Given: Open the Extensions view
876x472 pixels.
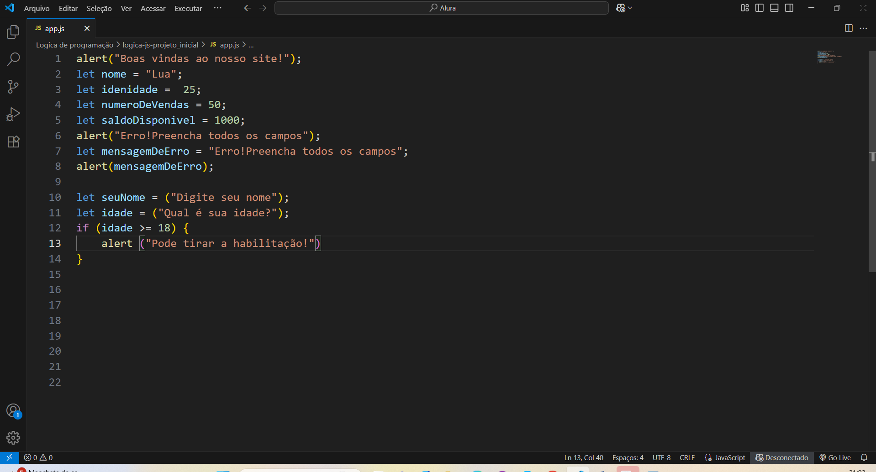Looking at the screenshot, I should click(x=13, y=142).
